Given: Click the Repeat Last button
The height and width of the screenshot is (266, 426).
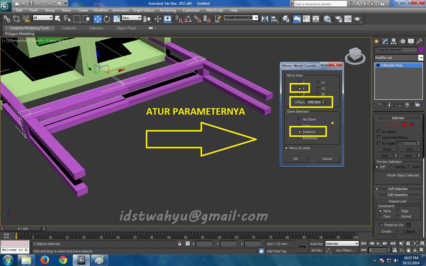Looking at the screenshot, I should 398,201.
